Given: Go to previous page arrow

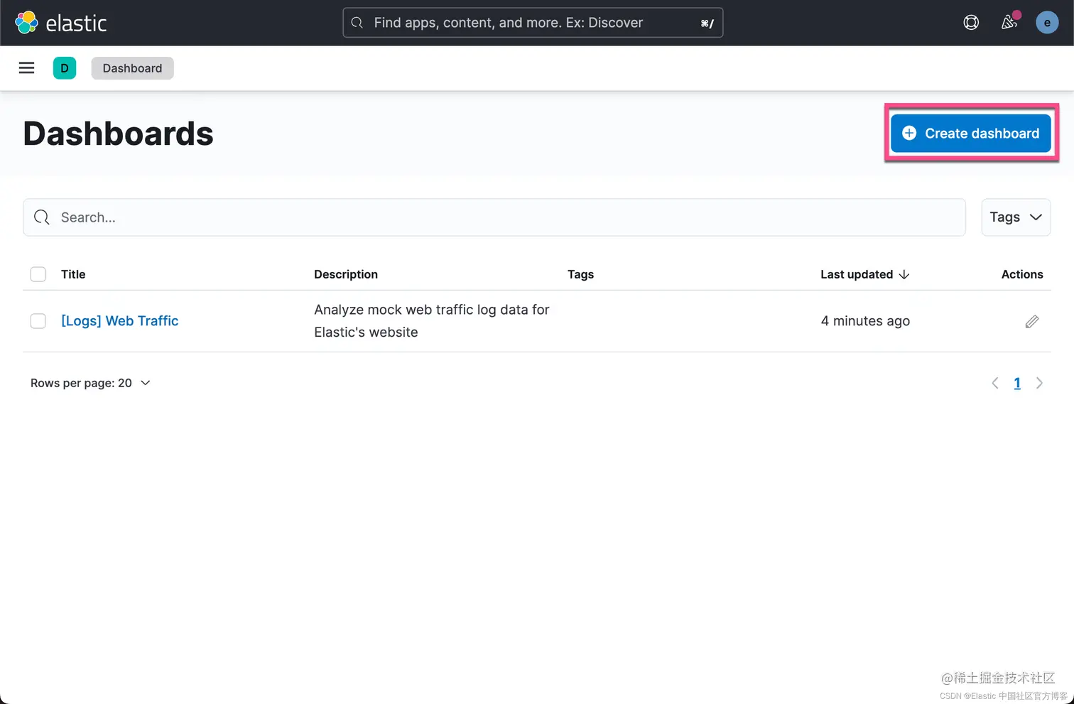Looking at the screenshot, I should [995, 384].
